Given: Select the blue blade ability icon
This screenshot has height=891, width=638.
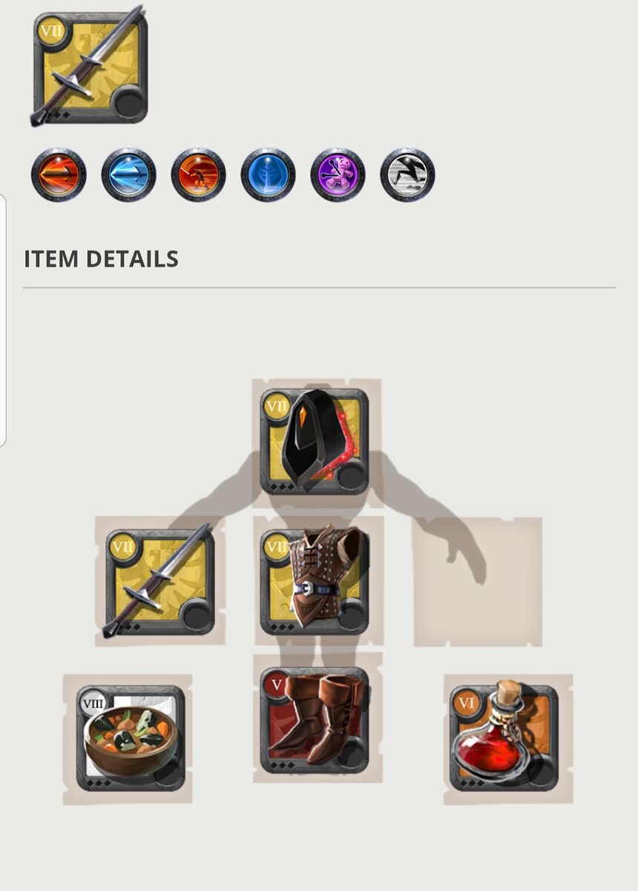Looking at the screenshot, I should 128,176.
